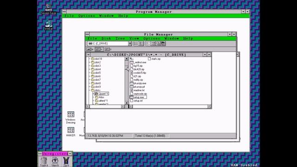This screenshot has height=167, width=297.
Task: Open Window menu in File Manager
Action: pos(171,39)
